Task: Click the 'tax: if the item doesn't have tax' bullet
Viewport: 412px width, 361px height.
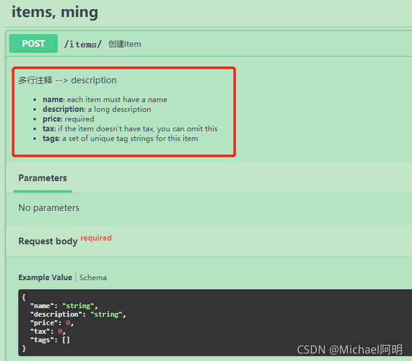Action: 130,129
